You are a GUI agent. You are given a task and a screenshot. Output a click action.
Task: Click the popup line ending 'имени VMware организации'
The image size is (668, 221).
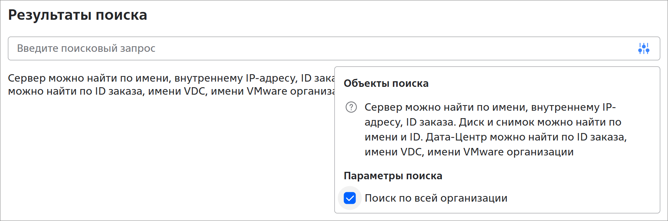469,152
